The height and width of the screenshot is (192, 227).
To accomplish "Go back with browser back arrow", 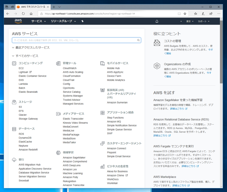I will (x=8, y=14).
